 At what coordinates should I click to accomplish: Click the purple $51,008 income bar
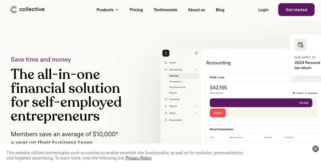pyautogui.click(x=261, y=103)
